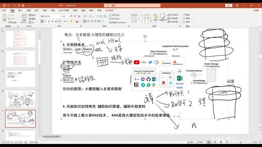
Task: Toggle the notes pane 备注 in the status bar
Action: 190,142
